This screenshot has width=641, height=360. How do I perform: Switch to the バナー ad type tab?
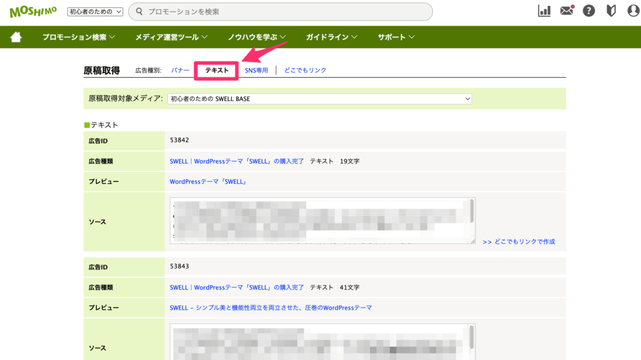click(180, 71)
